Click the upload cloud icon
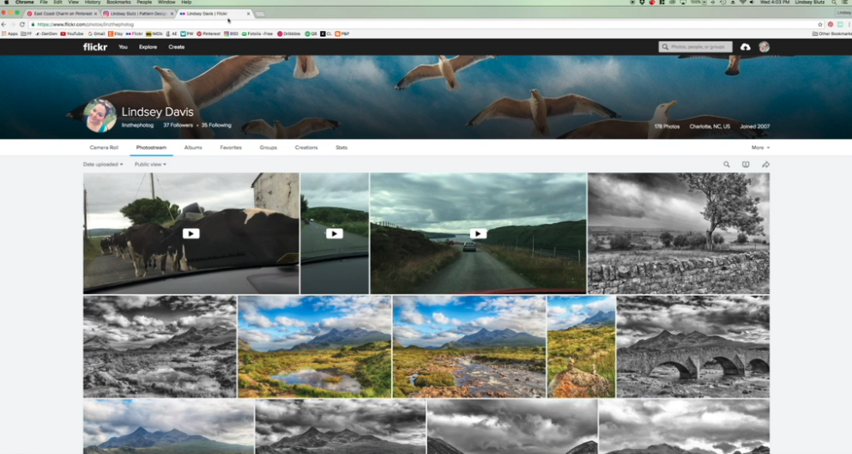 [745, 47]
